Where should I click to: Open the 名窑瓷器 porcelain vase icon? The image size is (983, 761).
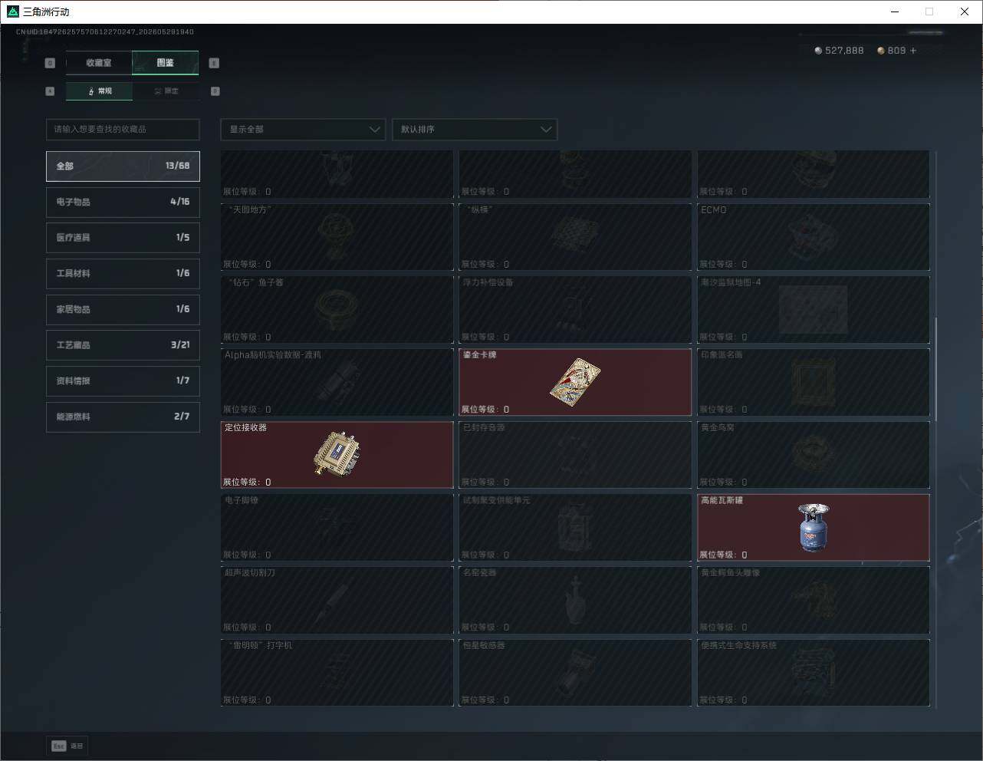[x=577, y=600]
